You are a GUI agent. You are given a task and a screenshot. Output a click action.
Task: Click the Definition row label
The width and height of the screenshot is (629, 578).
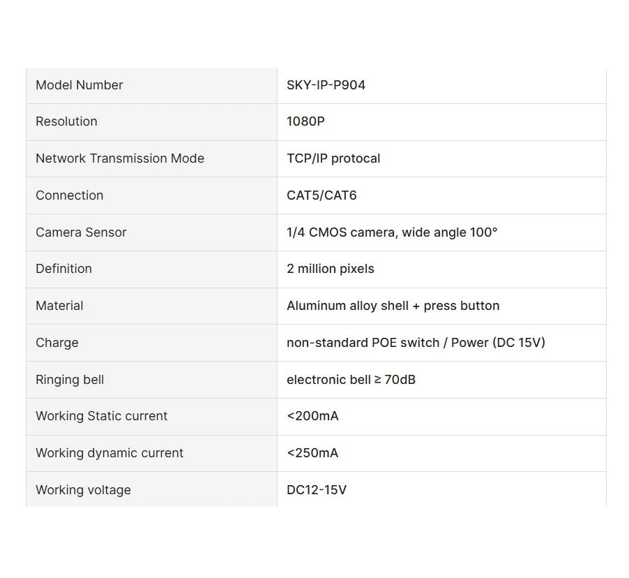pyautogui.click(x=63, y=268)
